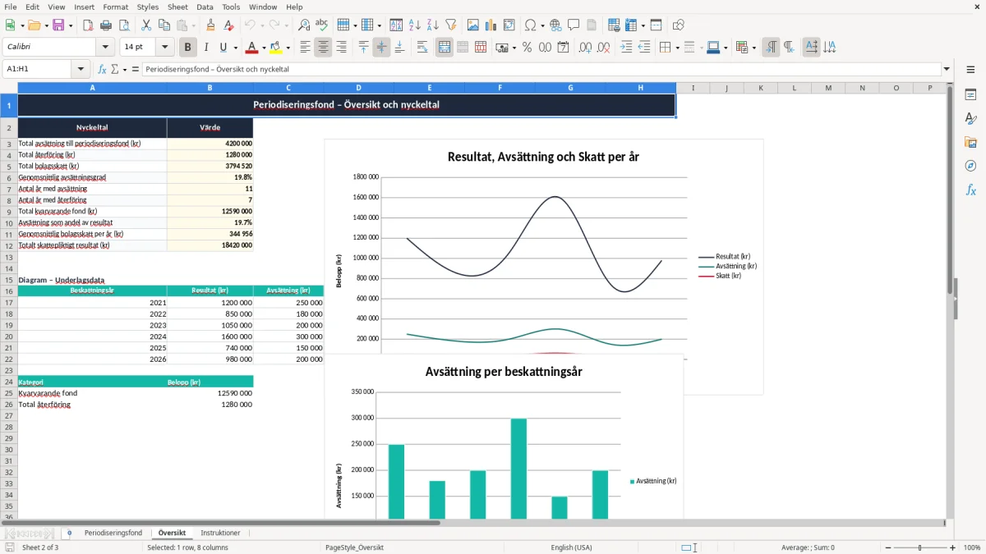Toggle Align Left button
Screen dimensions: 986x554
(305, 48)
